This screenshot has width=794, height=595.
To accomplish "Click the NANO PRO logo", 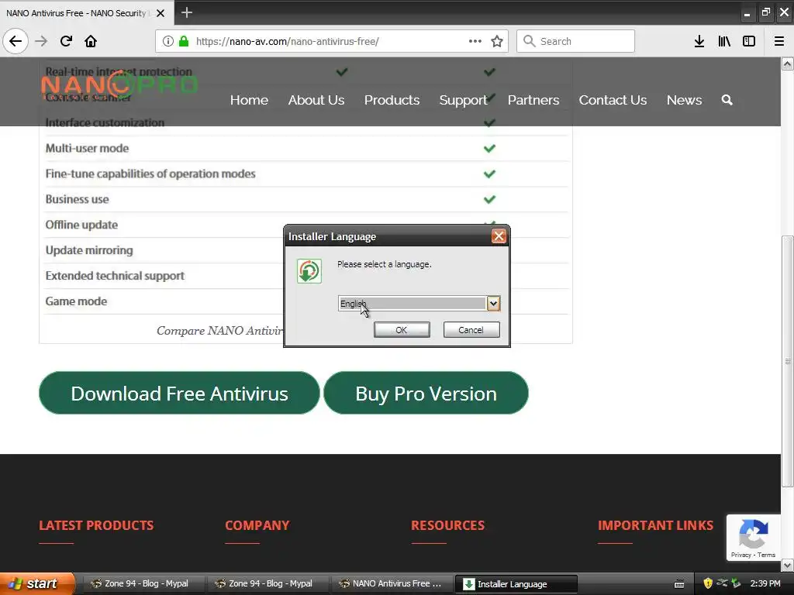I will [119, 84].
